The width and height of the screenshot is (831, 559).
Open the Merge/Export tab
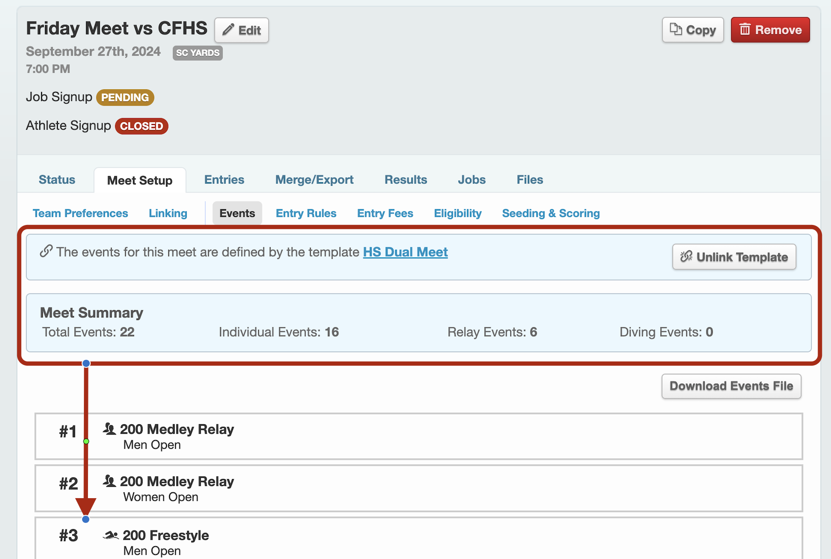pos(314,179)
